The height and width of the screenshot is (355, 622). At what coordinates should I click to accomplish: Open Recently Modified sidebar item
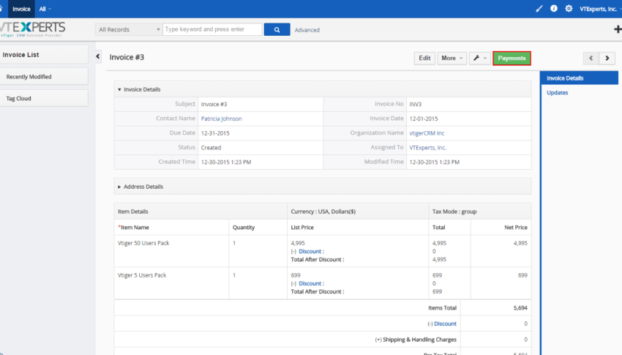pos(44,77)
